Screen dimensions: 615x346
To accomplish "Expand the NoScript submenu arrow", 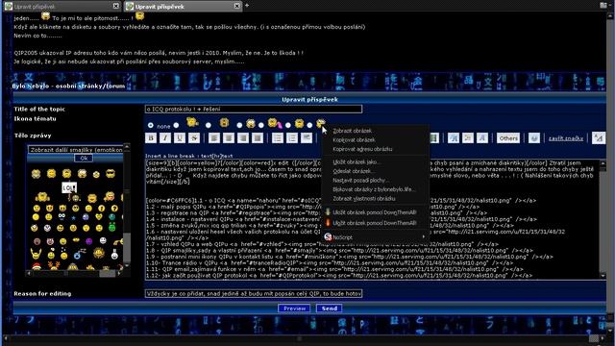I will pyautogui.click(x=423, y=237).
